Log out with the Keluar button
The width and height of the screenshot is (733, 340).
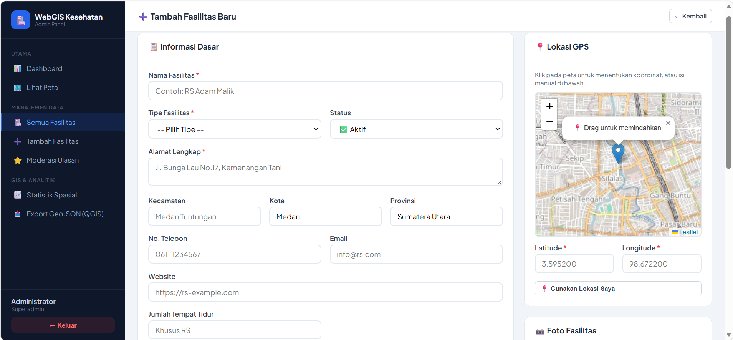[x=63, y=325]
